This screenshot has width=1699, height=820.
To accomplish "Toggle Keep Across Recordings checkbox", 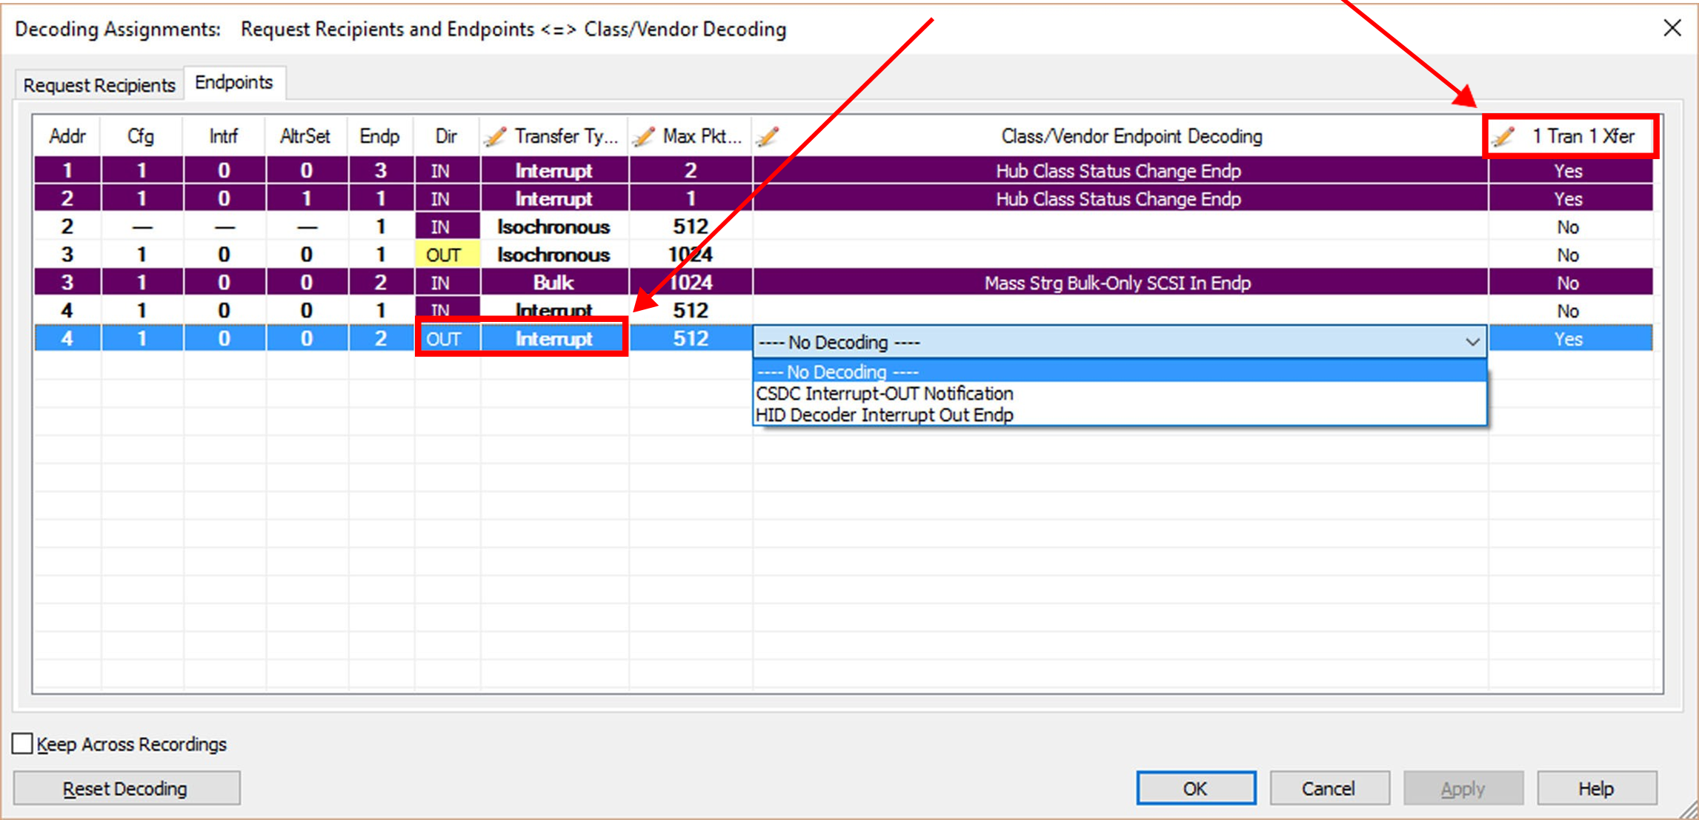I will click(23, 743).
